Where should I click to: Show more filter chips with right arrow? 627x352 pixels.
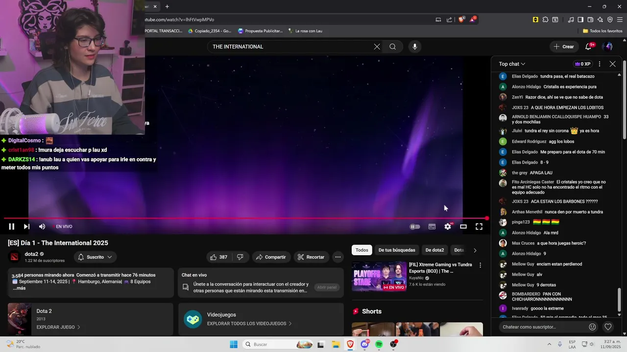click(x=475, y=250)
